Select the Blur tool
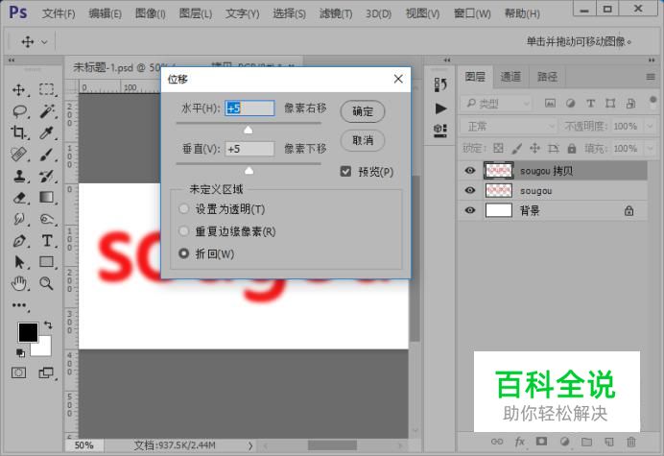 pyautogui.click(x=19, y=219)
